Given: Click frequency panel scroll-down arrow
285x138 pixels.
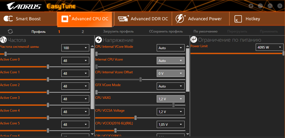Looking at the screenshot, I should 92,134.
